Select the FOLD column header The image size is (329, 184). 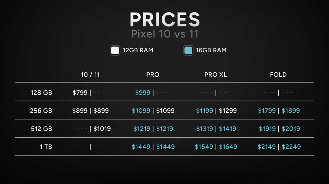pyautogui.click(x=278, y=75)
